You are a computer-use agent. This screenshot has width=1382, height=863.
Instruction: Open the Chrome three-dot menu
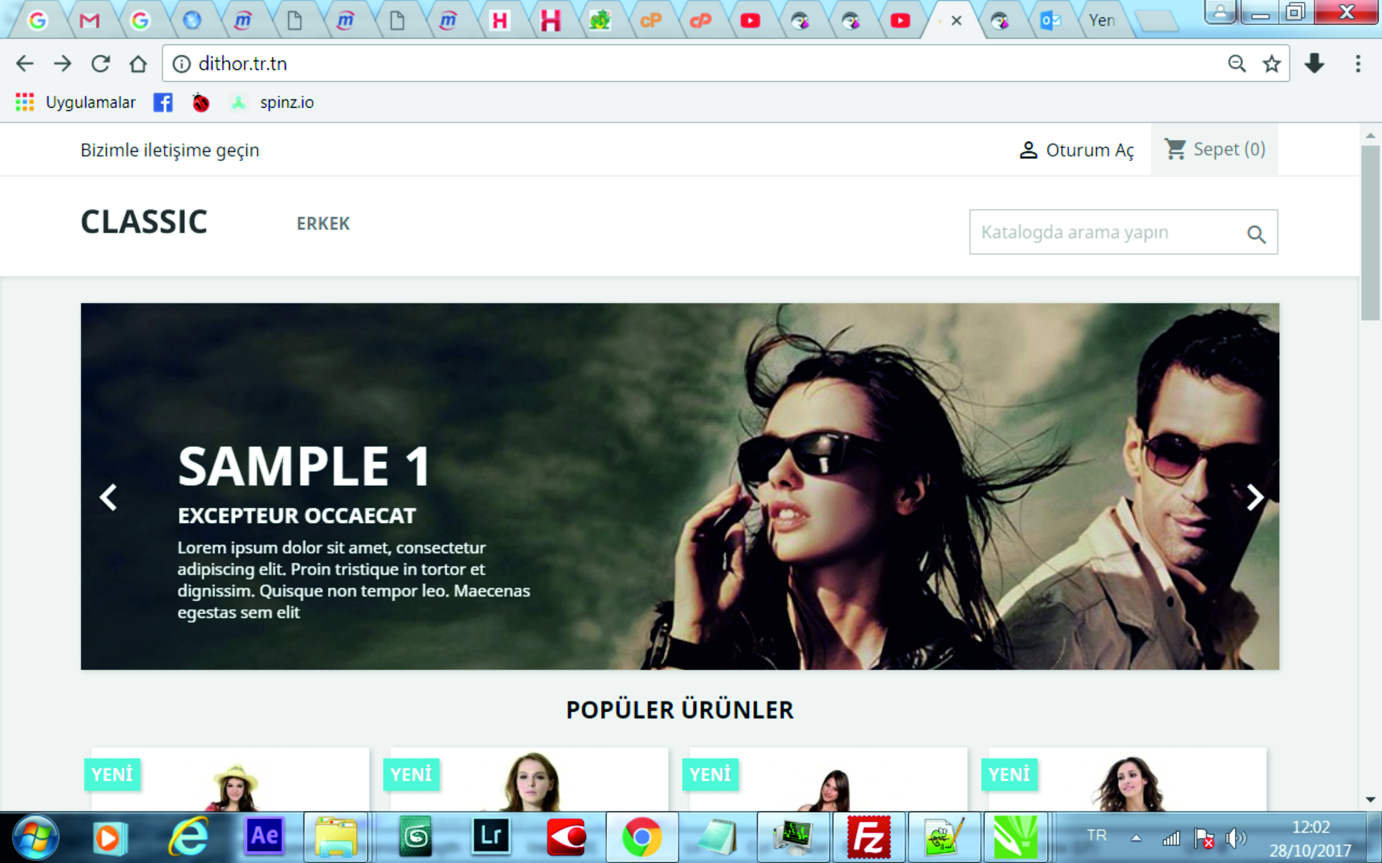(1358, 63)
